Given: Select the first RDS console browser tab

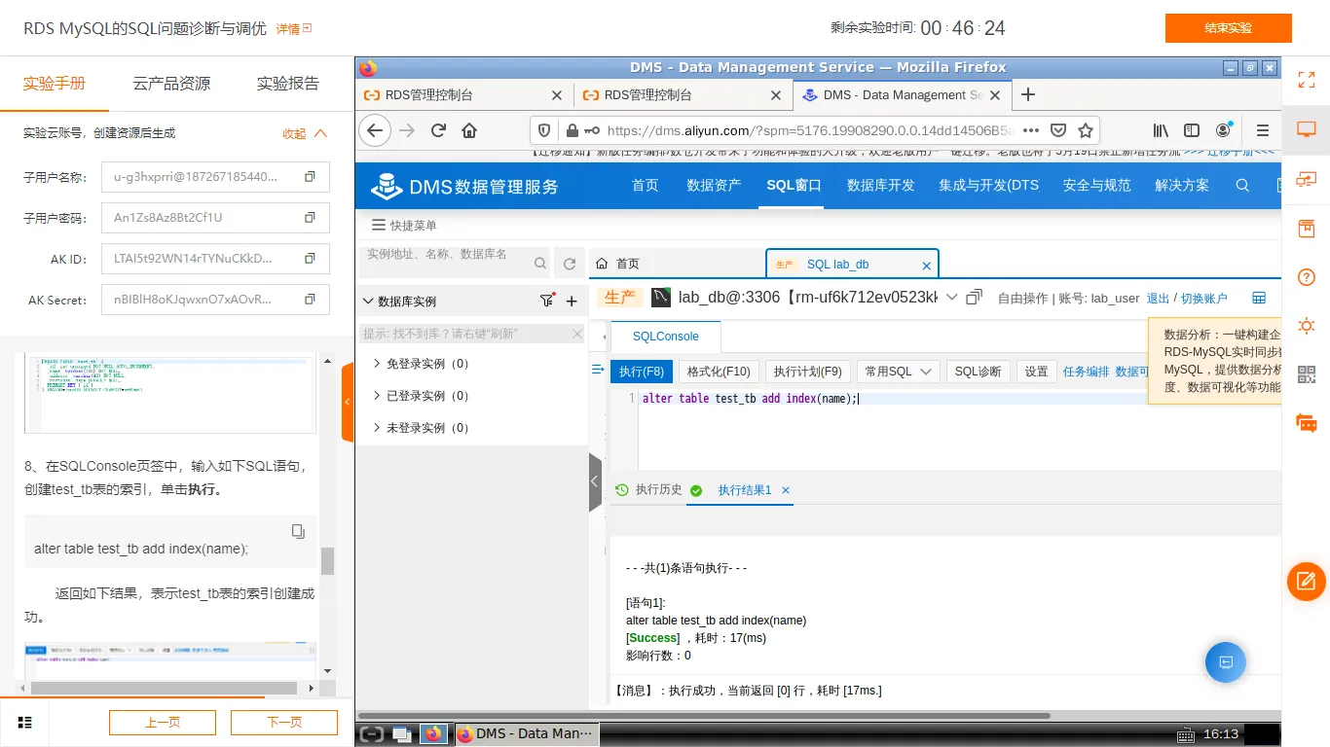Looking at the screenshot, I should tap(463, 94).
